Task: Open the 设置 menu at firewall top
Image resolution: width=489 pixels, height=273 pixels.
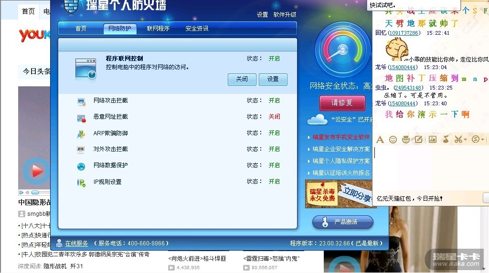Action: coord(262,15)
